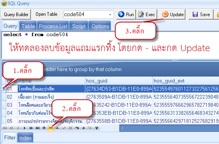Go to the last record in navigator
219x144 pixels.
pyautogui.click(x=37, y=128)
